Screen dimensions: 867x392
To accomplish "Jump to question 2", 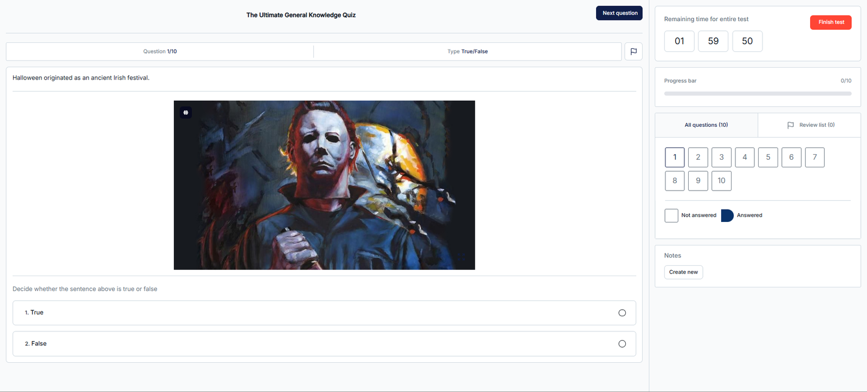I will (x=698, y=158).
